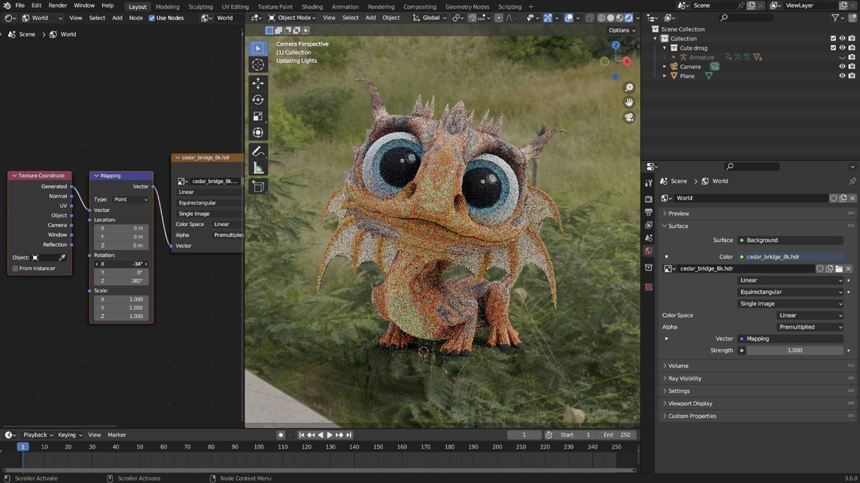Open the Render menu

[58, 6]
